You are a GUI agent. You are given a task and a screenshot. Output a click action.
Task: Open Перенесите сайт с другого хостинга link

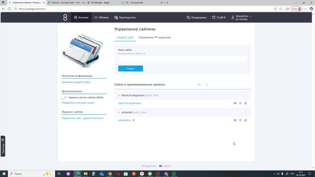[x=82, y=118]
